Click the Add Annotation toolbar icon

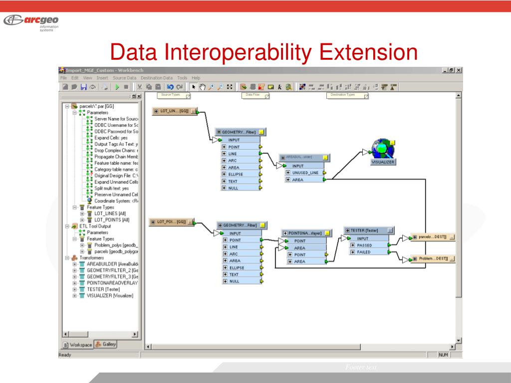[270, 87]
